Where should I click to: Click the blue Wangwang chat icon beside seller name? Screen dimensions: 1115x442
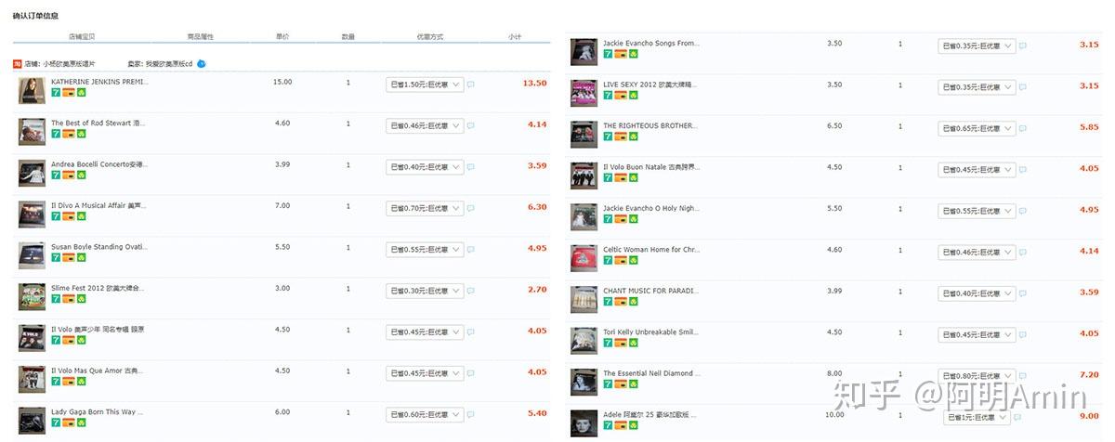(202, 63)
